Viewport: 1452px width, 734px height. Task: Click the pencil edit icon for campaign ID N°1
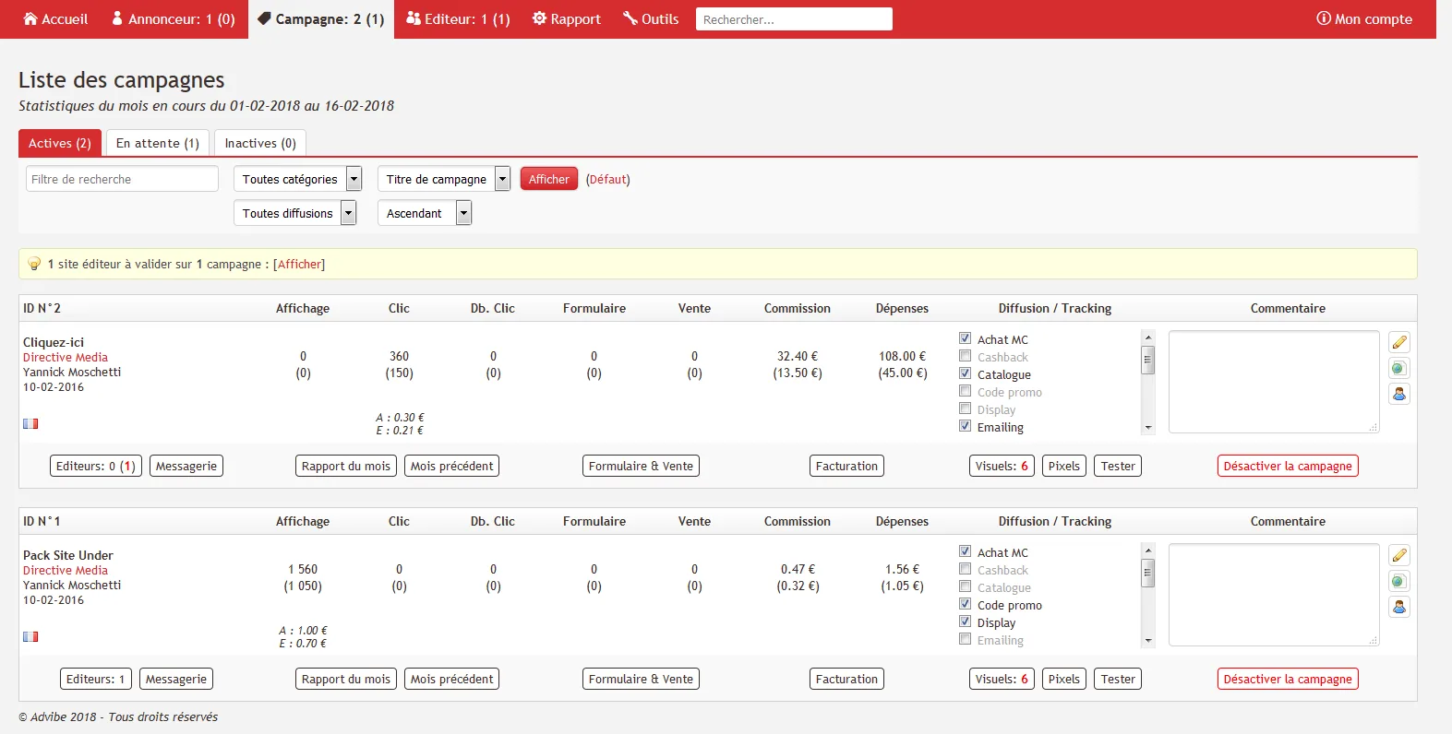1399,555
